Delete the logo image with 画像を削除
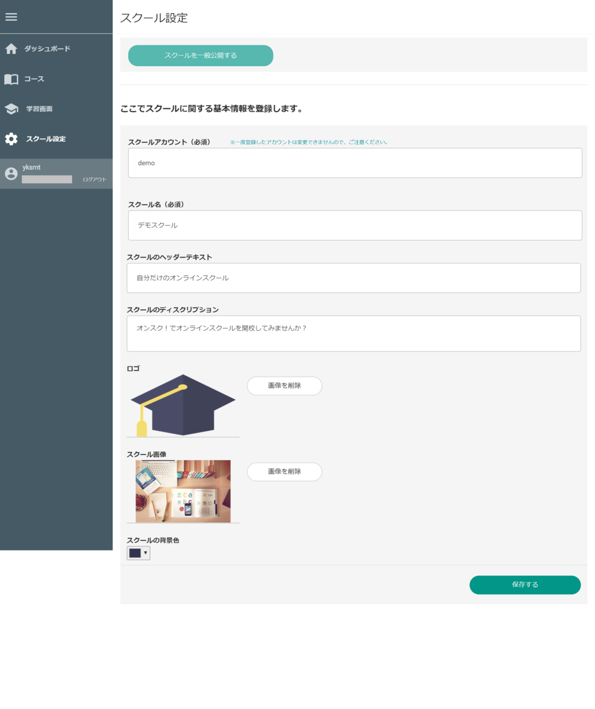 284,386
